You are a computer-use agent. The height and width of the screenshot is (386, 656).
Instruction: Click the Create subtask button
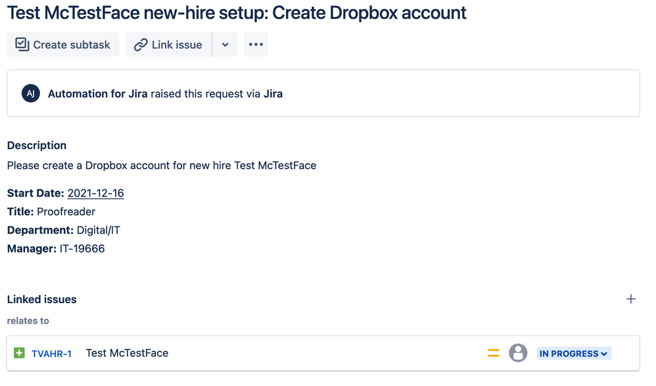pyautogui.click(x=63, y=44)
